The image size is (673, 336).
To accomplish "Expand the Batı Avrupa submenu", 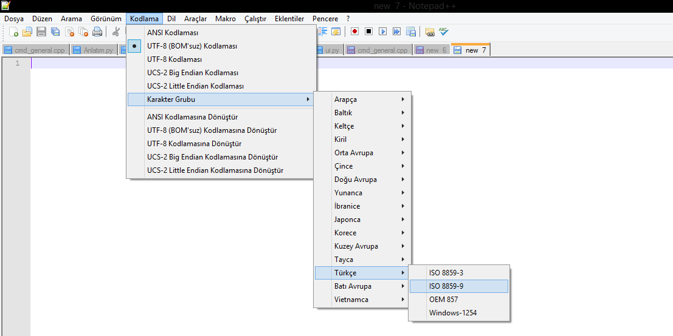I will pos(362,286).
